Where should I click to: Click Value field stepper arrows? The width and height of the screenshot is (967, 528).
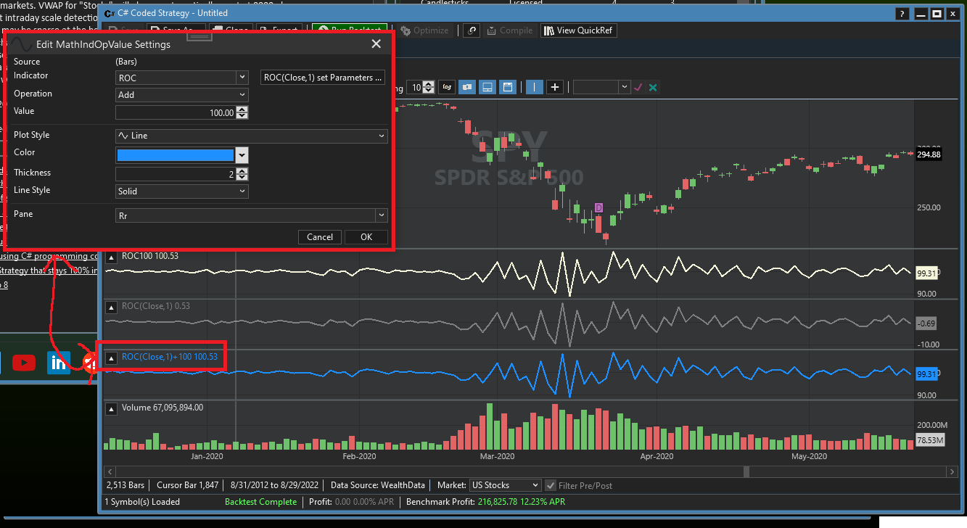[242, 112]
